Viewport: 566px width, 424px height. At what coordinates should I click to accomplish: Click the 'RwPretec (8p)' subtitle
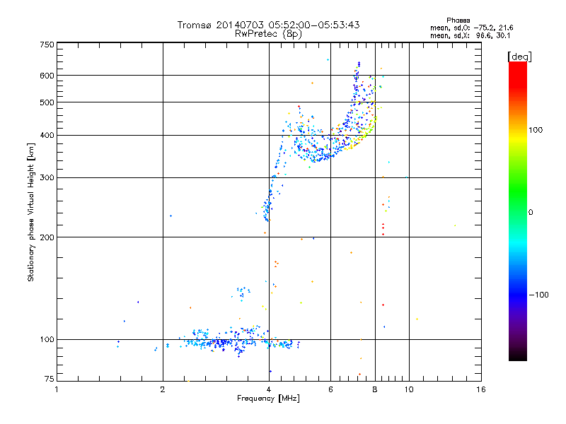click(268, 34)
